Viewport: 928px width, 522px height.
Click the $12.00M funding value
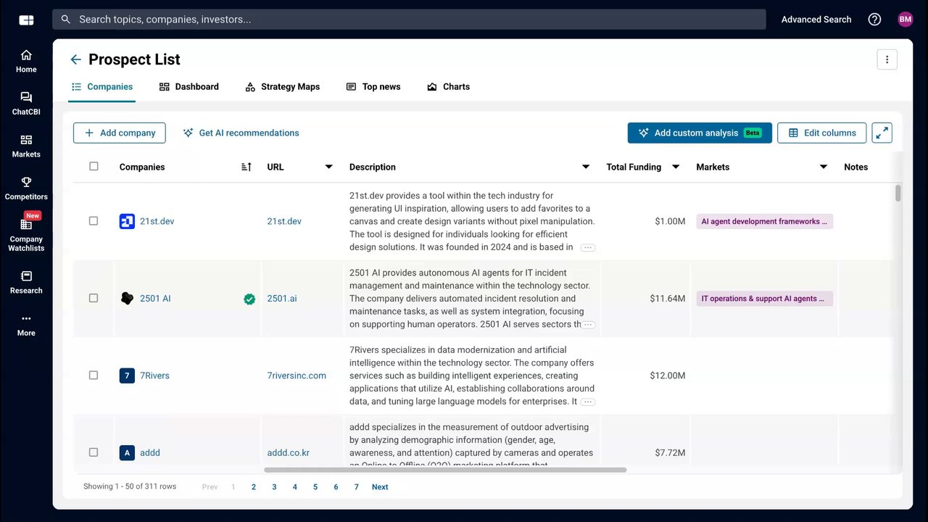[x=668, y=376]
